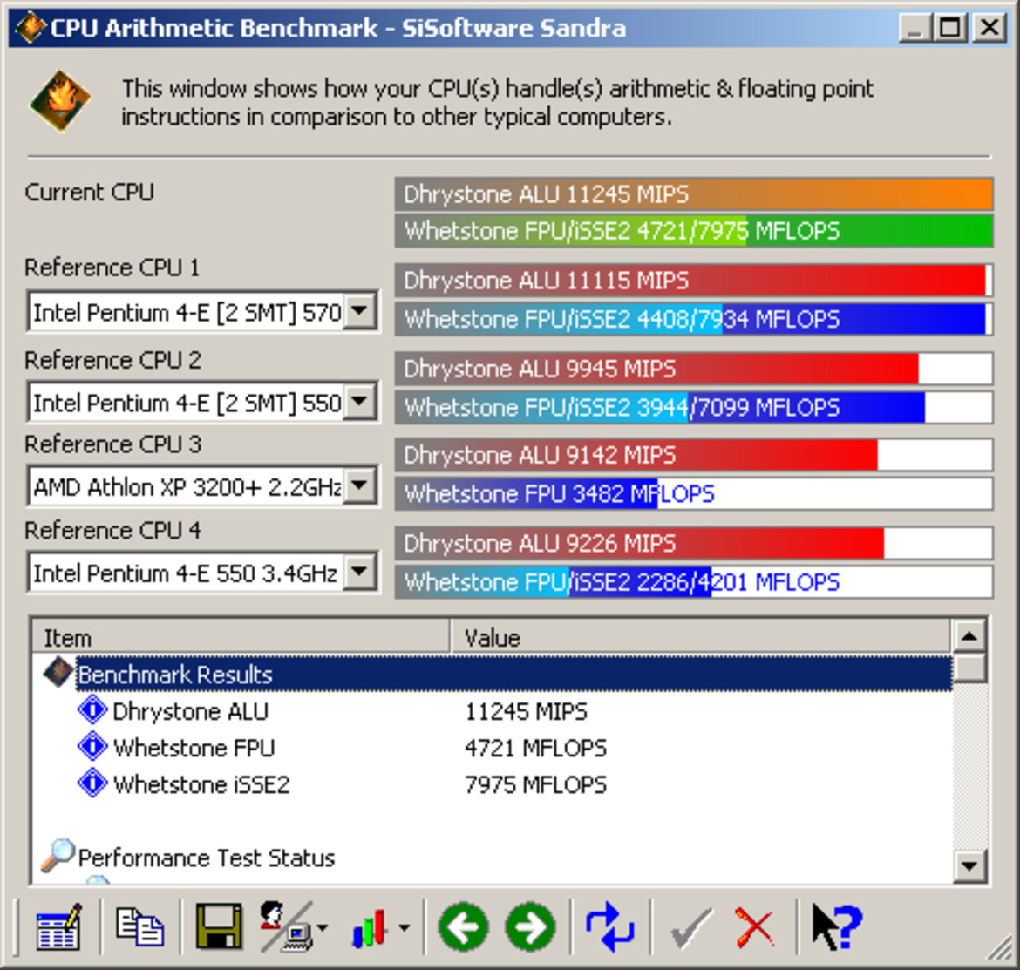This screenshot has width=1020, height=970.
Task: Select the Intel Pentium 4-E 570 combo field
Action: 203,311
